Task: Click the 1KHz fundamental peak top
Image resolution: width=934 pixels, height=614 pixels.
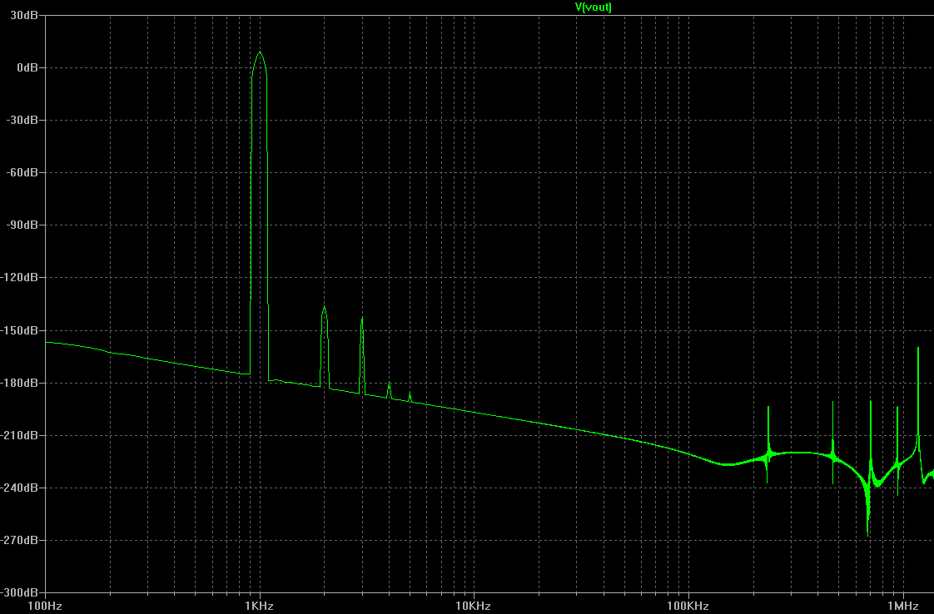Action: (259, 52)
